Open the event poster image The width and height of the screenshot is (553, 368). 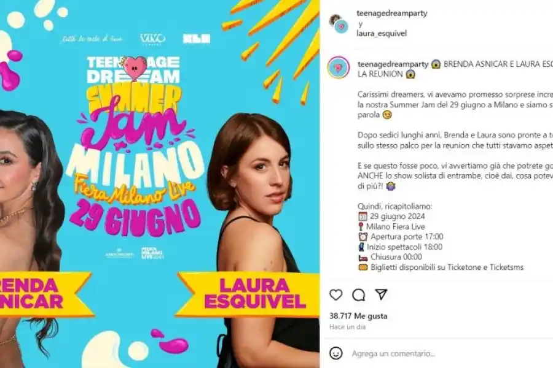click(160, 184)
